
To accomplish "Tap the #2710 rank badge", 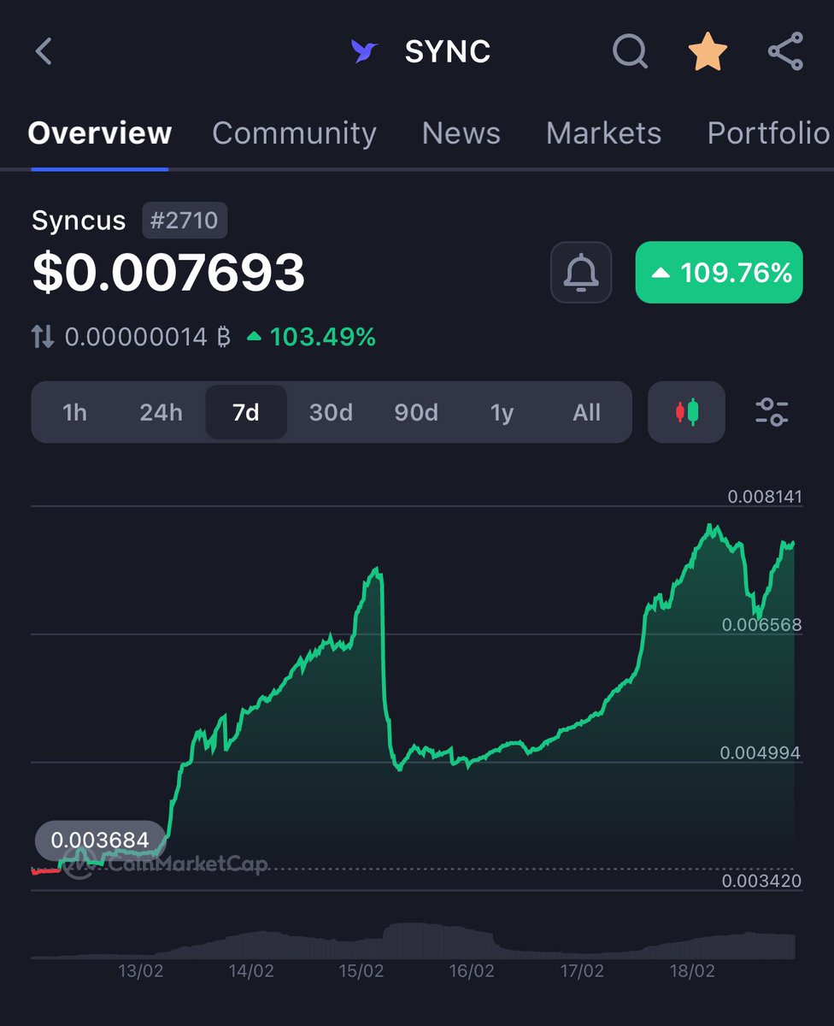I will pyautogui.click(x=185, y=221).
